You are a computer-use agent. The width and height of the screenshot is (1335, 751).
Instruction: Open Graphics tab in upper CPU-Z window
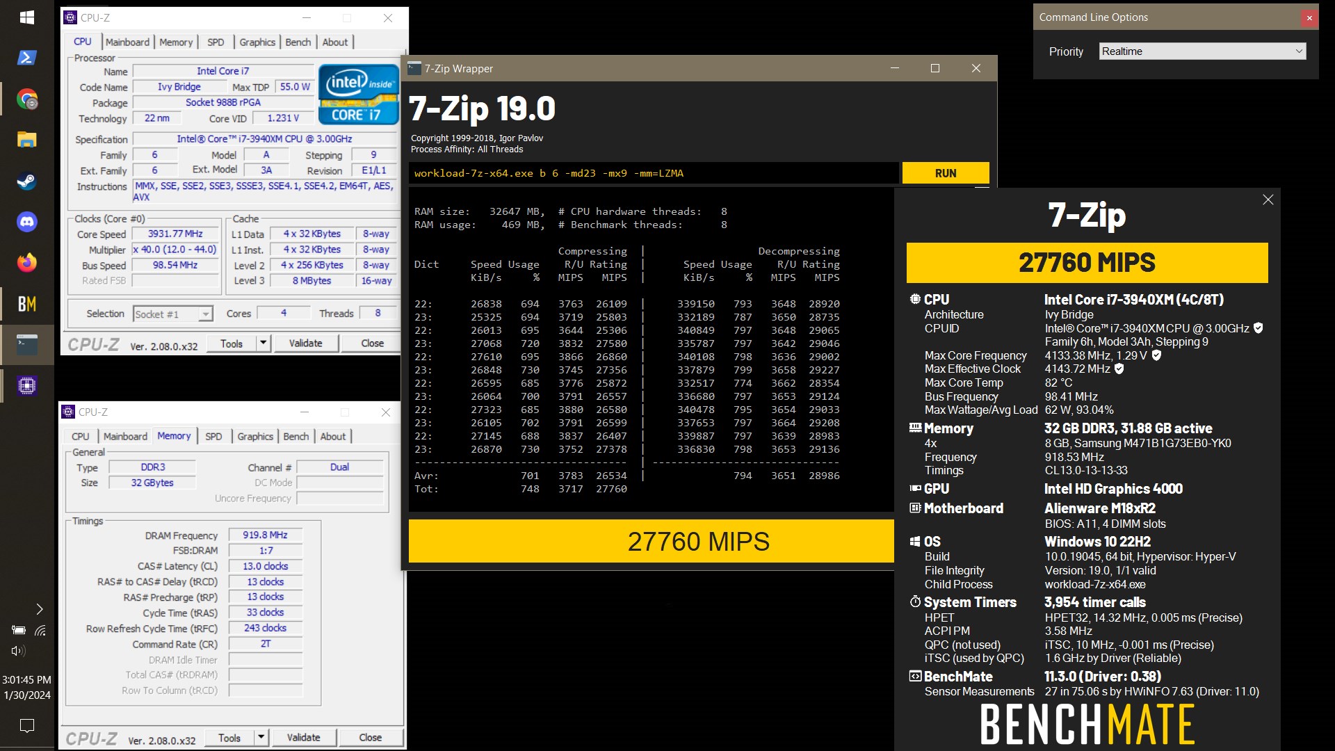(x=257, y=42)
